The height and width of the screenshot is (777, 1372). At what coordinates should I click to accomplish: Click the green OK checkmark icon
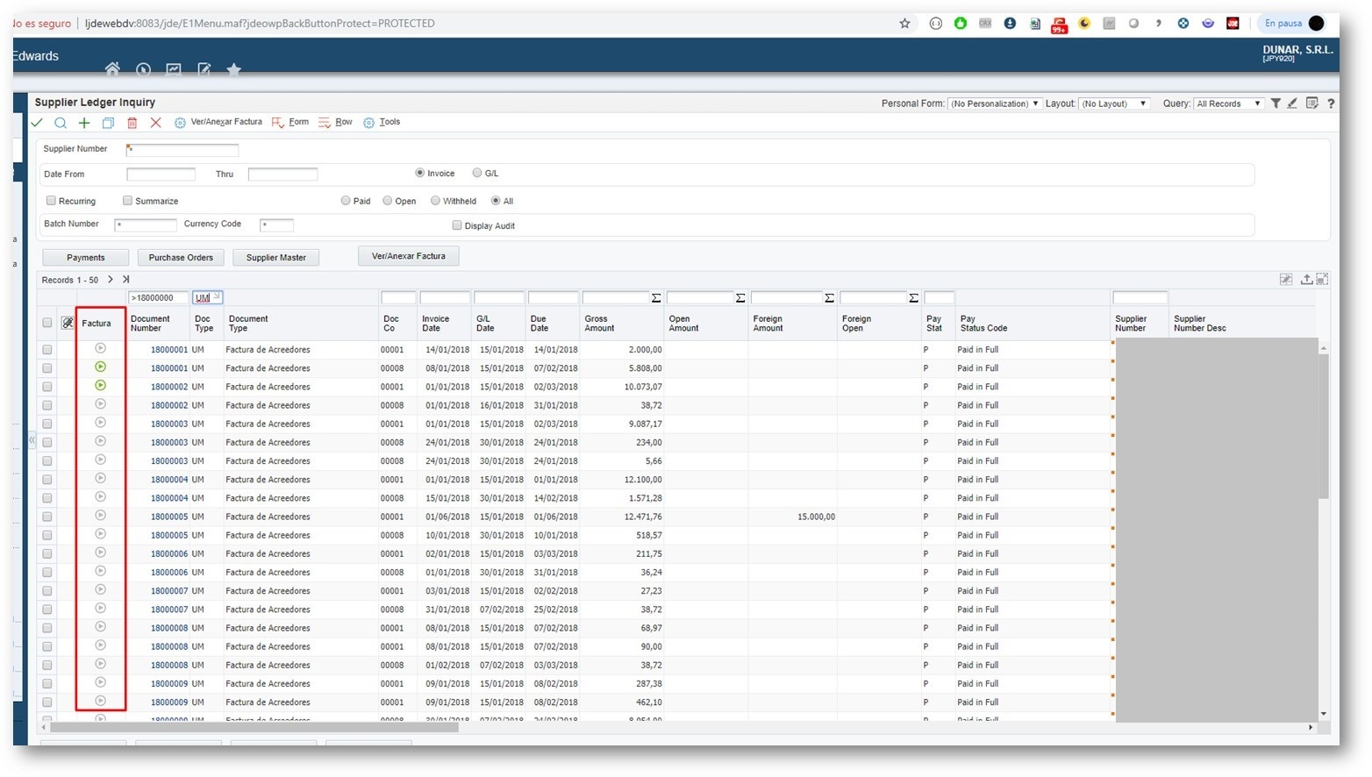tap(36, 123)
